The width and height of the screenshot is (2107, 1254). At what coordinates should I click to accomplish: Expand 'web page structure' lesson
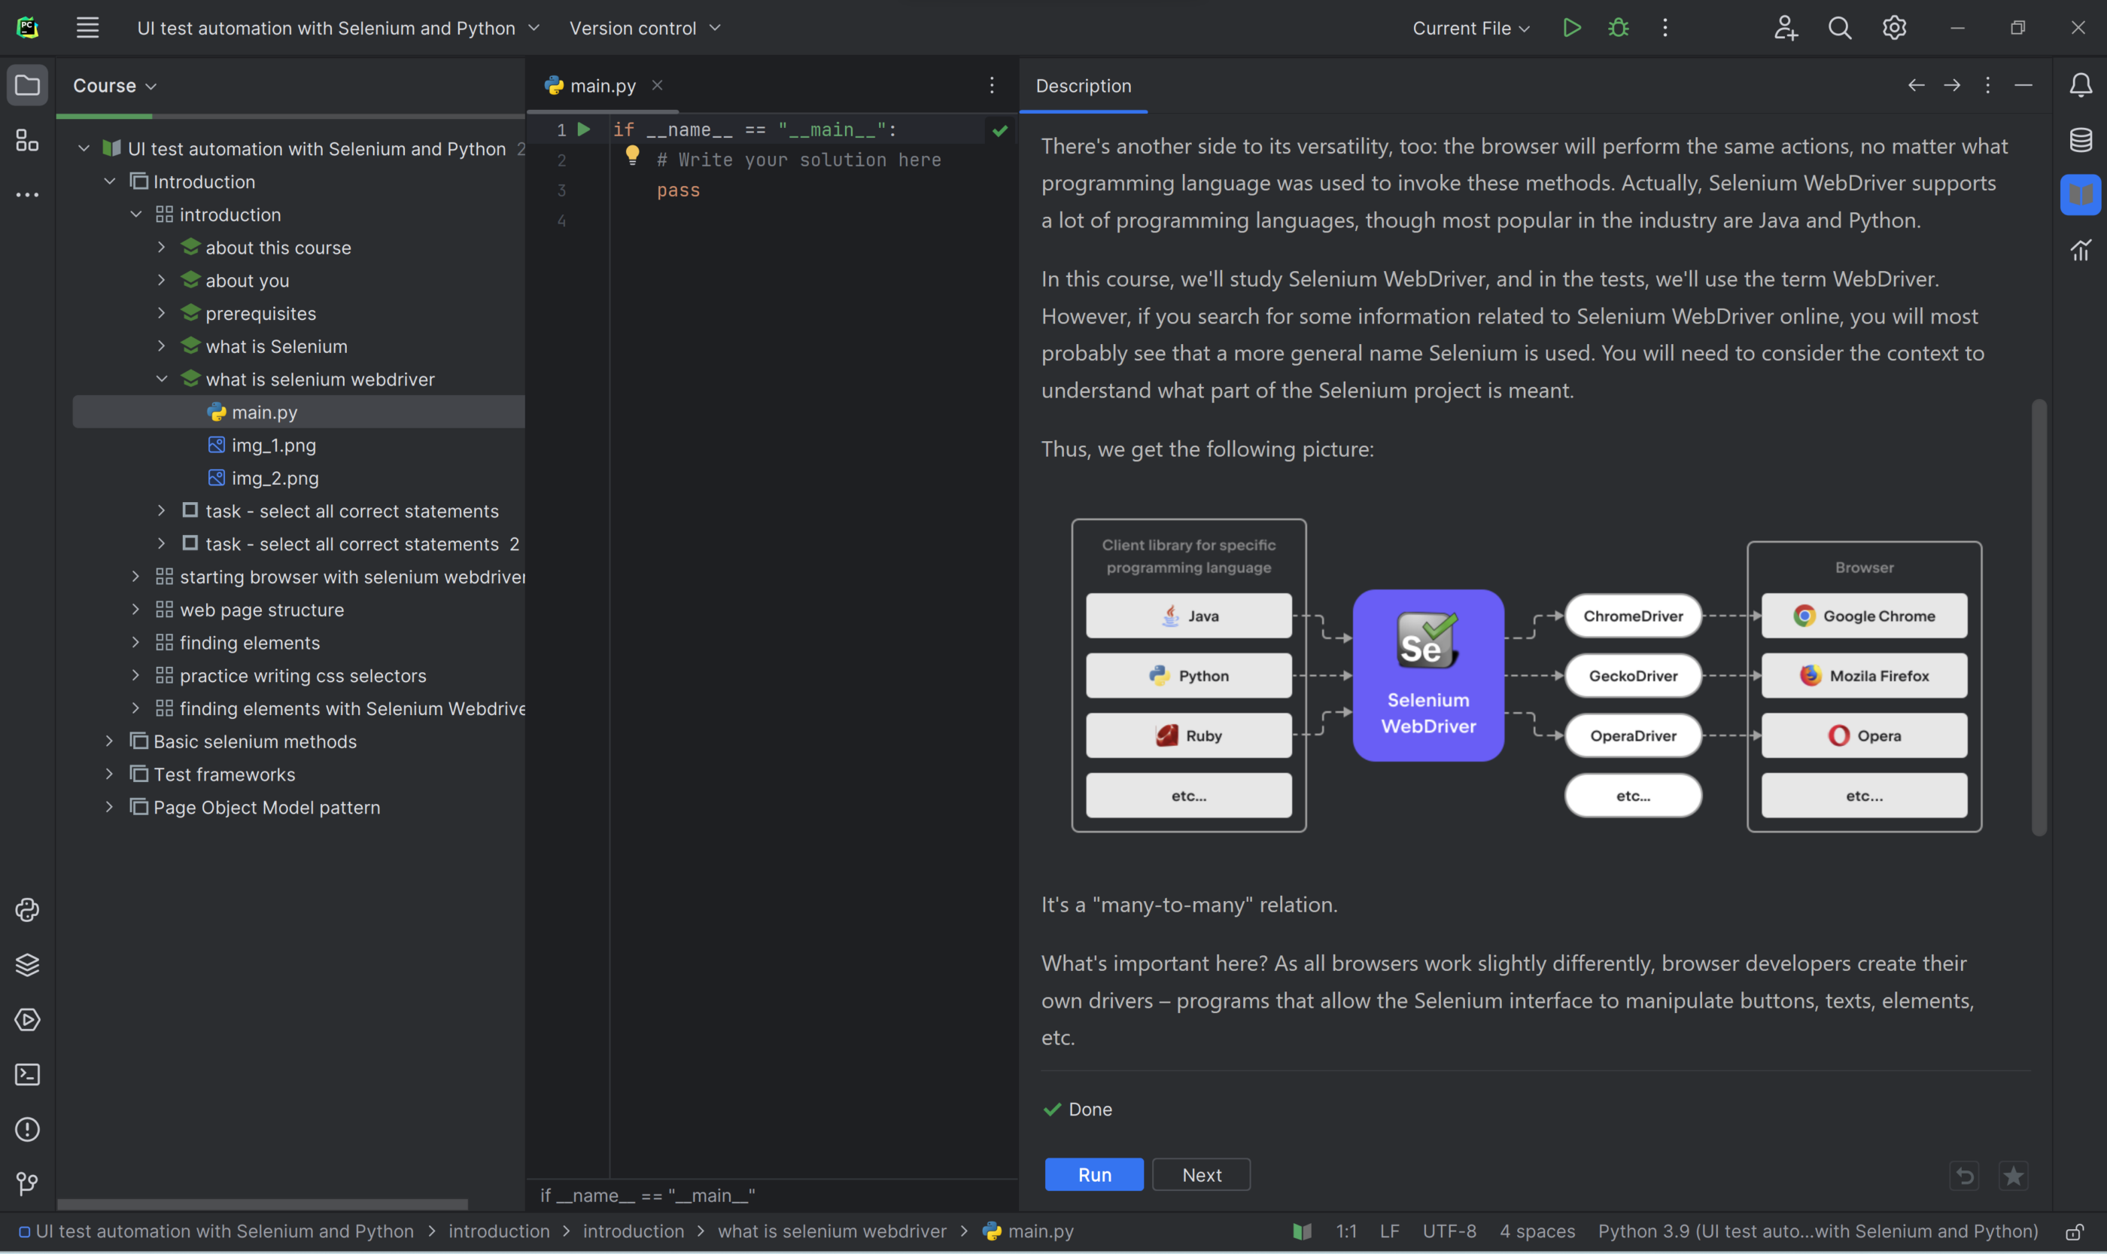click(135, 609)
